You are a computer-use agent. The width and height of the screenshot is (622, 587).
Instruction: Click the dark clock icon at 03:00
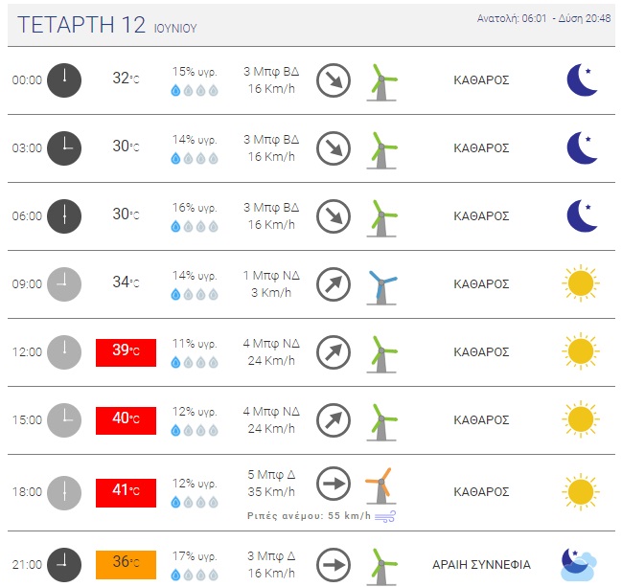pos(64,148)
